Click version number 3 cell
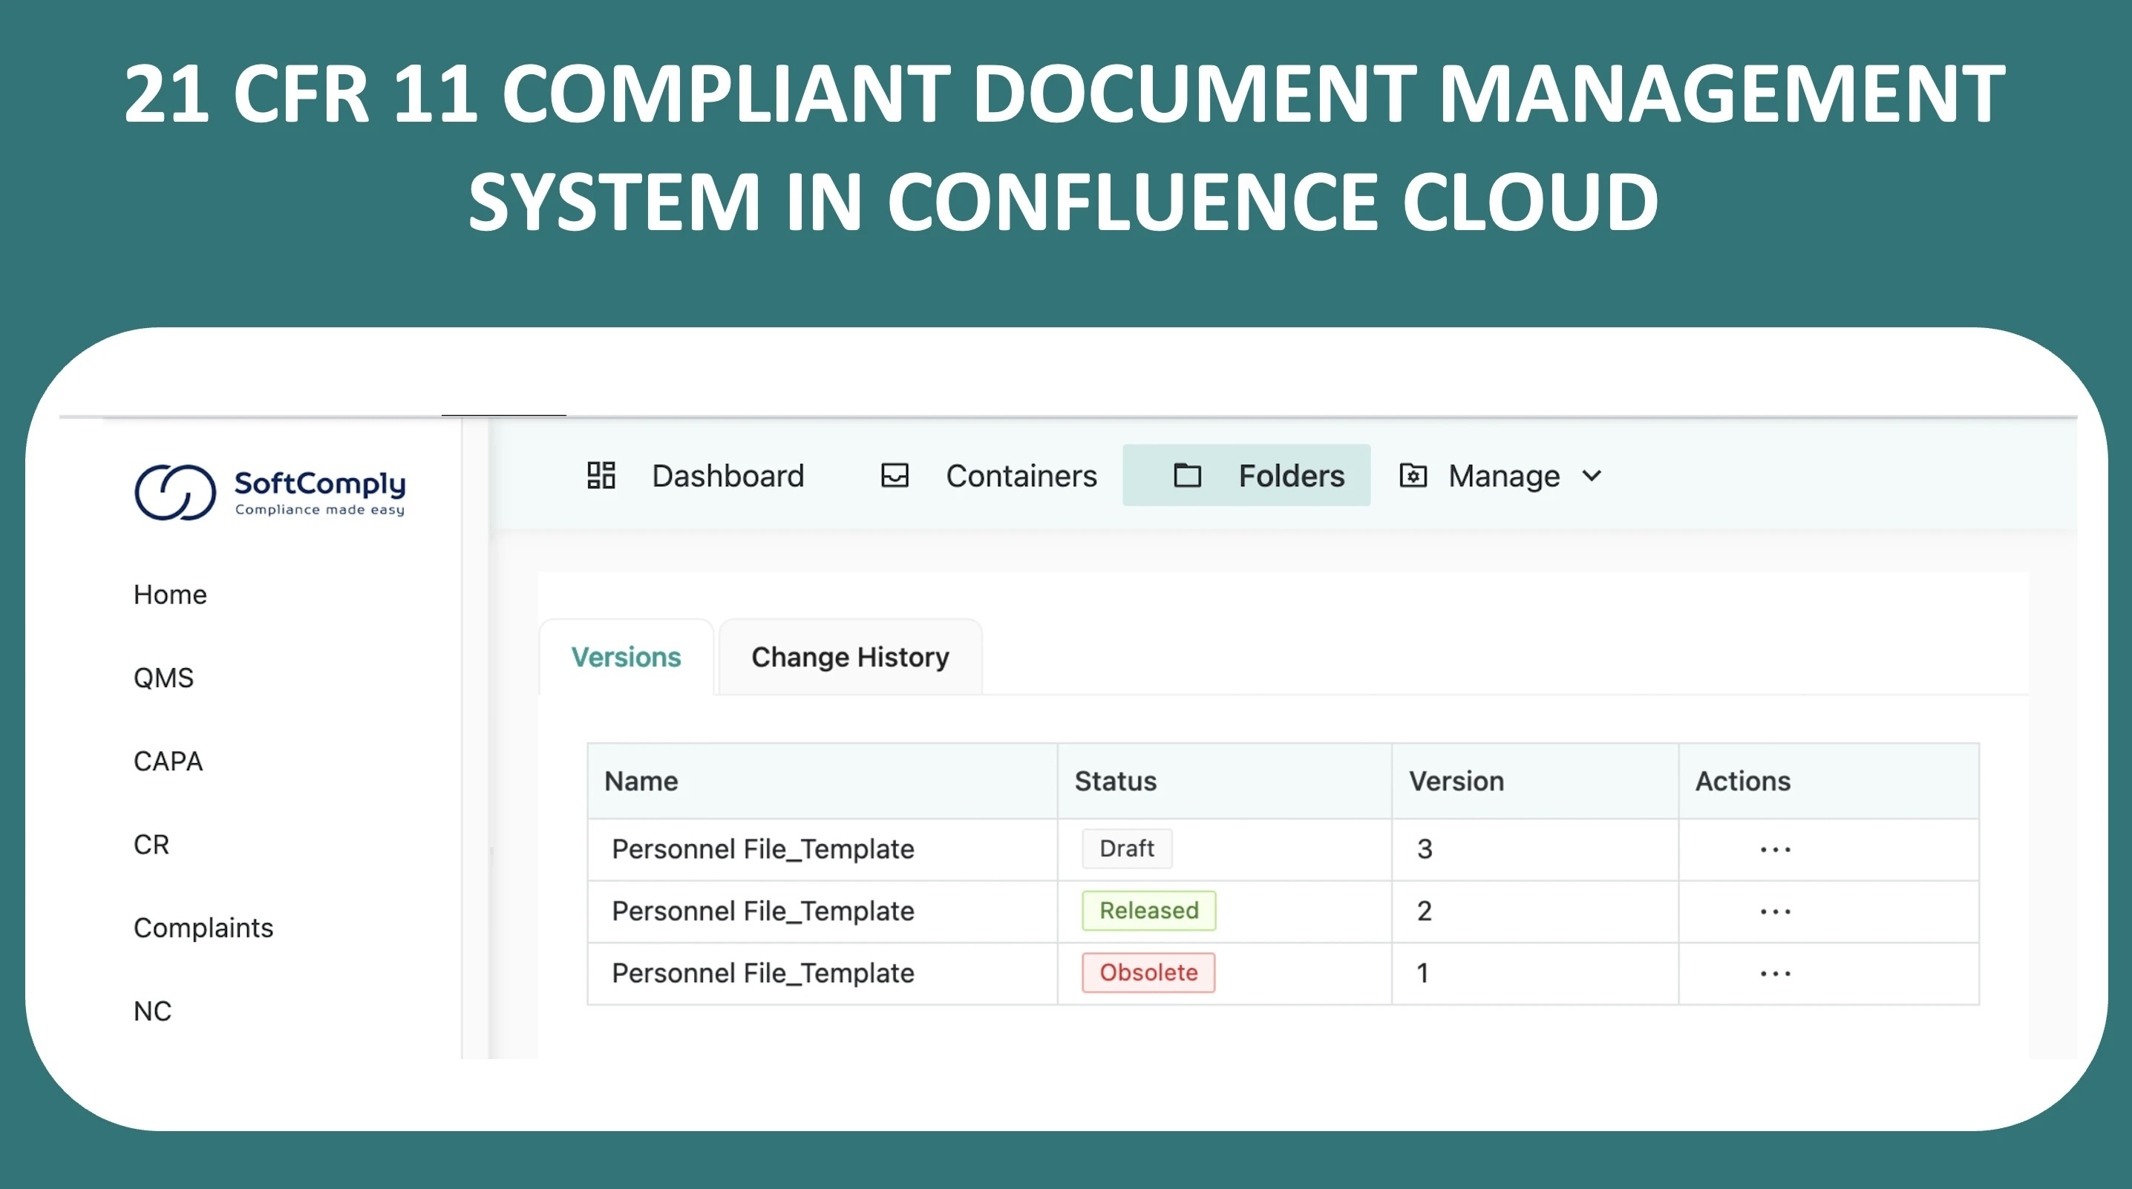2132x1189 pixels. 1534,850
